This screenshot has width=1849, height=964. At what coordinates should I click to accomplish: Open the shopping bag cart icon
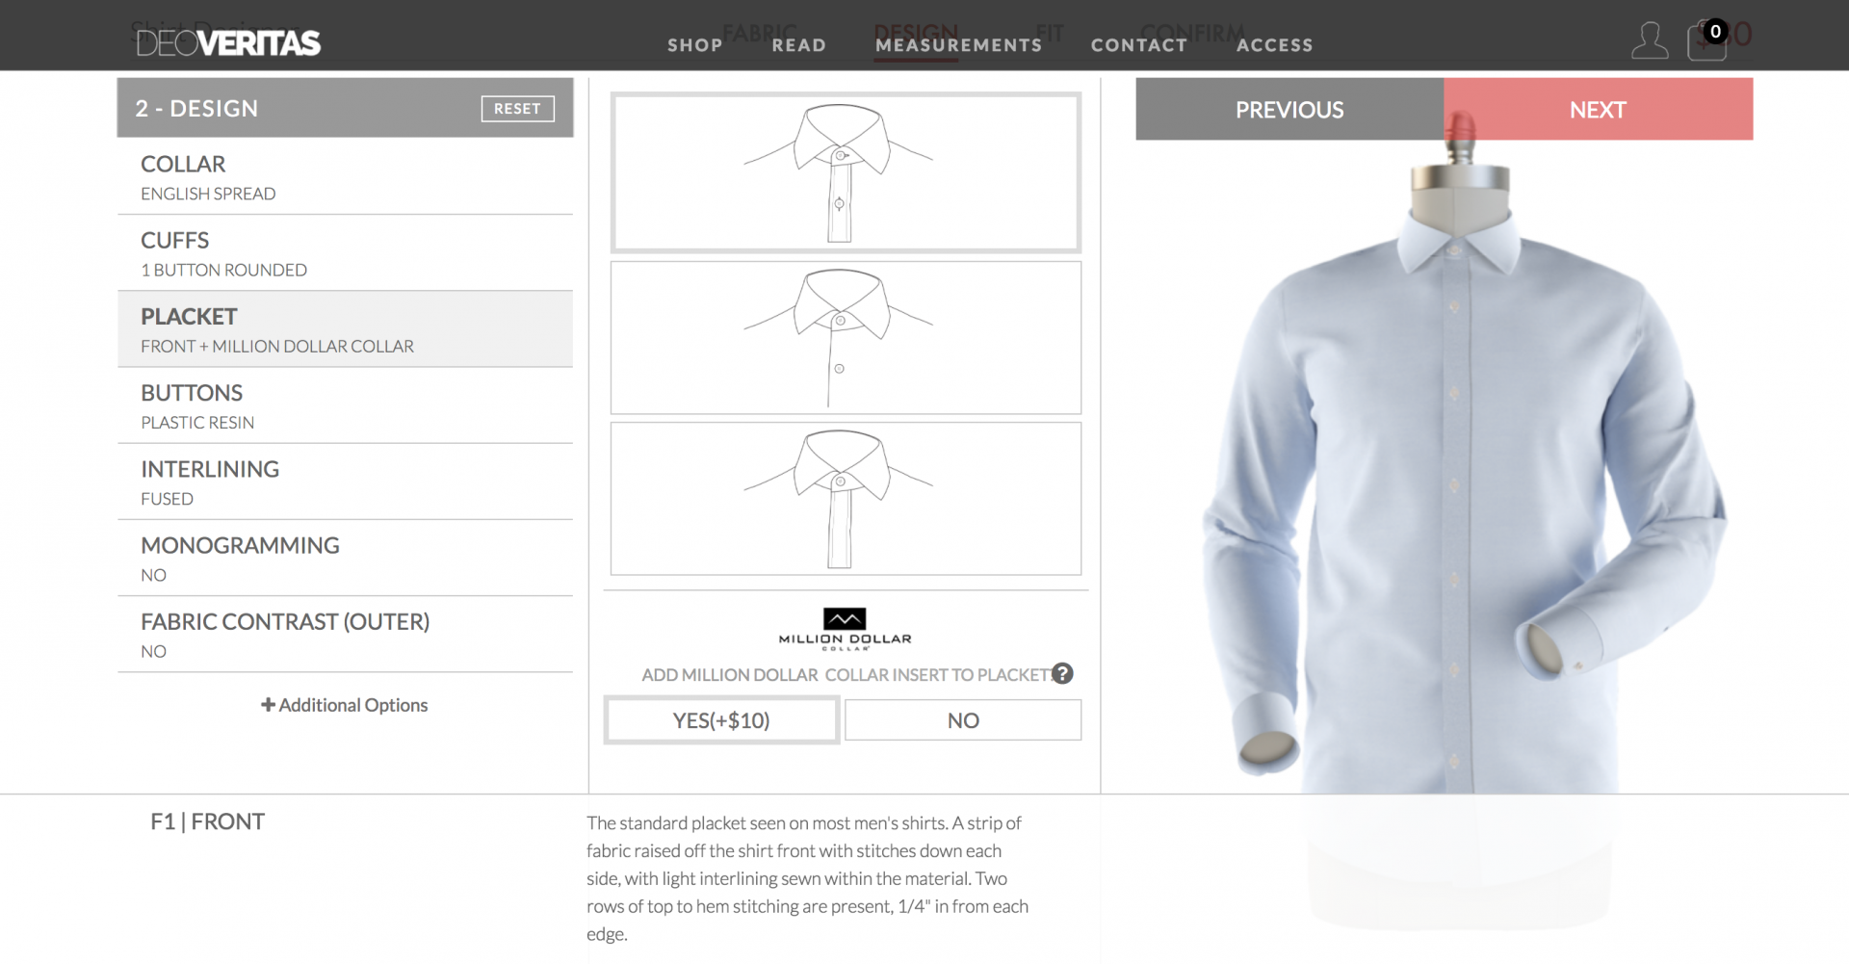pyautogui.click(x=1706, y=41)
